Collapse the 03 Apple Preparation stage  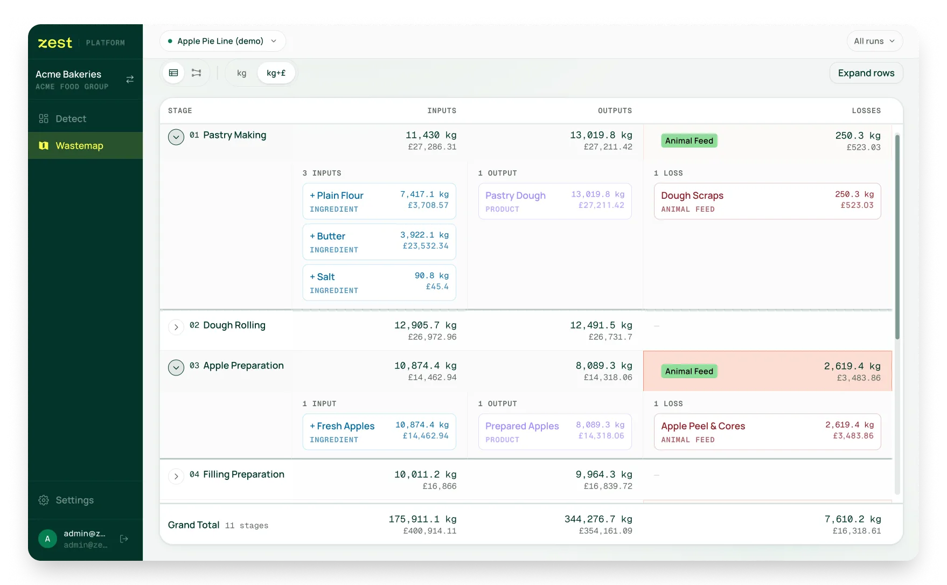[x=176, y=367]
